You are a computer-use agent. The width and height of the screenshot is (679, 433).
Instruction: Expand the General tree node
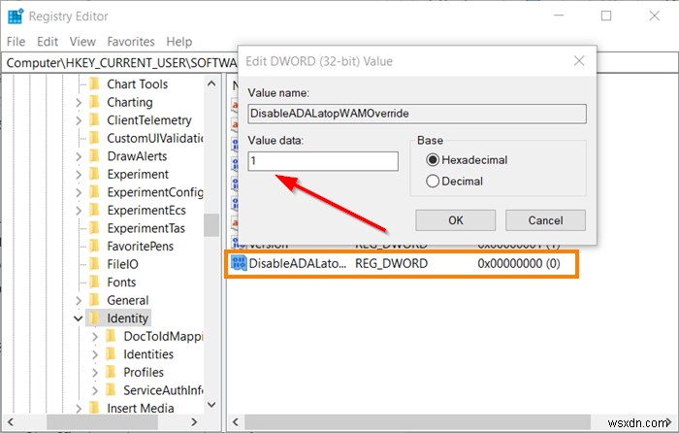pos(79,300)
